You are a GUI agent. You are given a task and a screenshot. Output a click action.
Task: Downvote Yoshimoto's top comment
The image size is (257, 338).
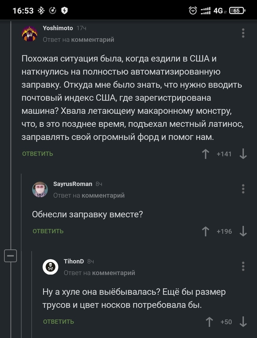pyautogui.click(x=243, y=154)
